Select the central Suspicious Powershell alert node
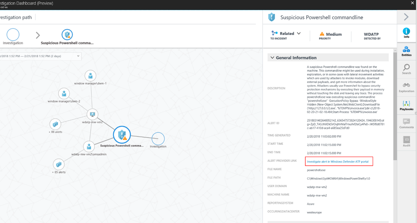The height and width of the screenshot is (223, 417). point(122,135)
